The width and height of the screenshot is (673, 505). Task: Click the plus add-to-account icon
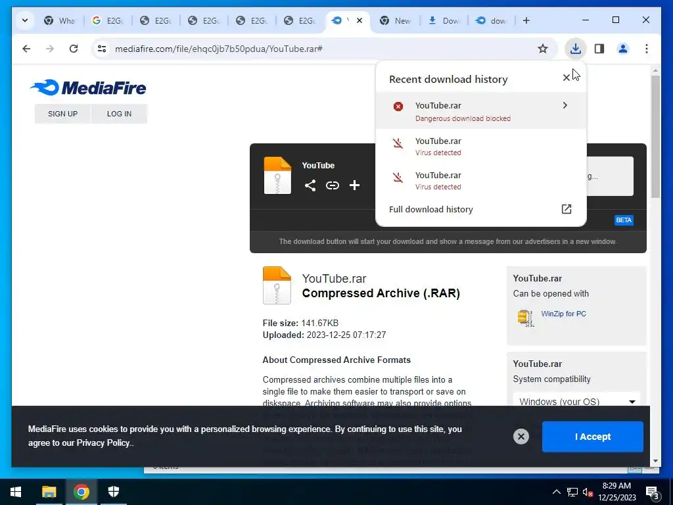(x=354, y=185)
